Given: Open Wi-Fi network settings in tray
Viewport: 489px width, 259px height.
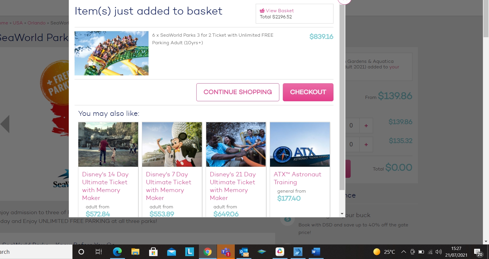Looking at the screenshot, I should coord(430,252).
